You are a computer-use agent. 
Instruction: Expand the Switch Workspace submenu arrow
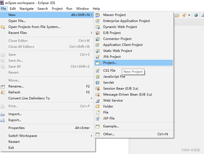coord(92,136)
